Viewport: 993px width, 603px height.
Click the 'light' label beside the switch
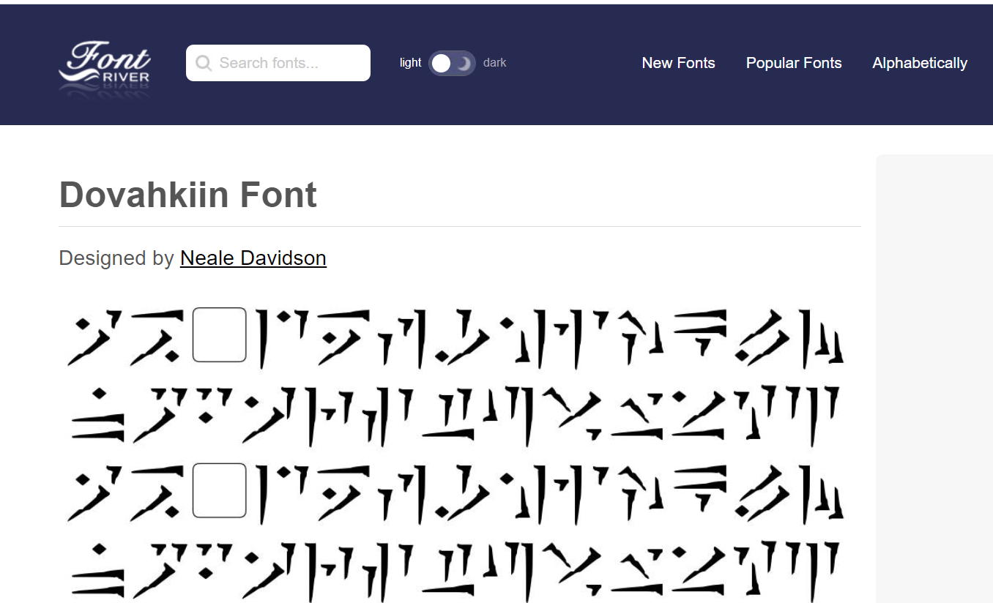410,63
